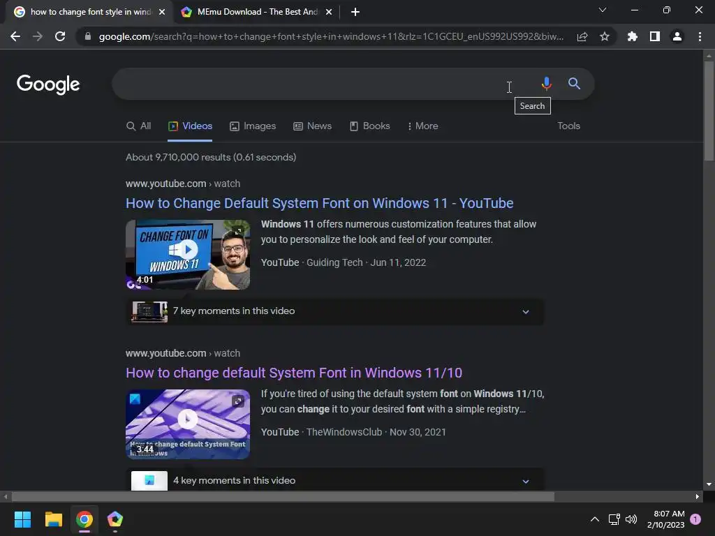The height and width of the screenshot is (536, 715).
Task: Open the Chrome profile icon
Action: 677,36
